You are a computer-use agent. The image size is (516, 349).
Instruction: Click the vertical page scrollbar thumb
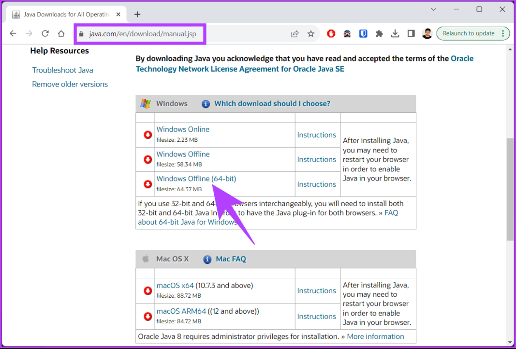(510, 189)
